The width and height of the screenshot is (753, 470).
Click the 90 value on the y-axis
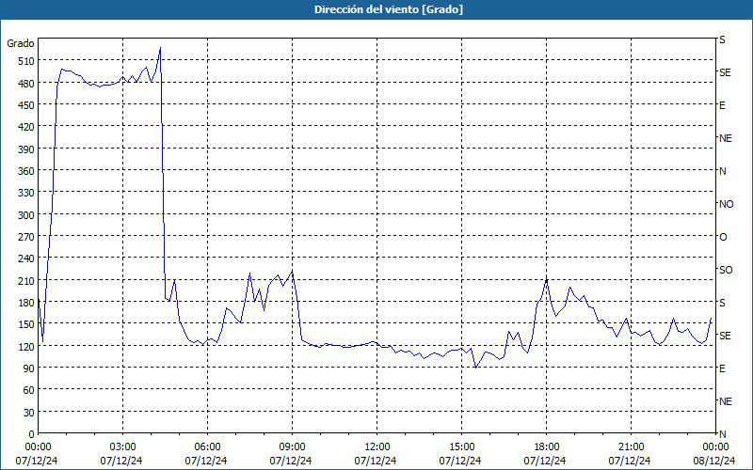pos(29,368)
